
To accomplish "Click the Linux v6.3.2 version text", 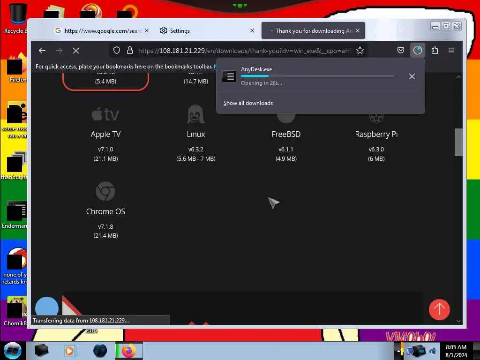I will 195,150.
